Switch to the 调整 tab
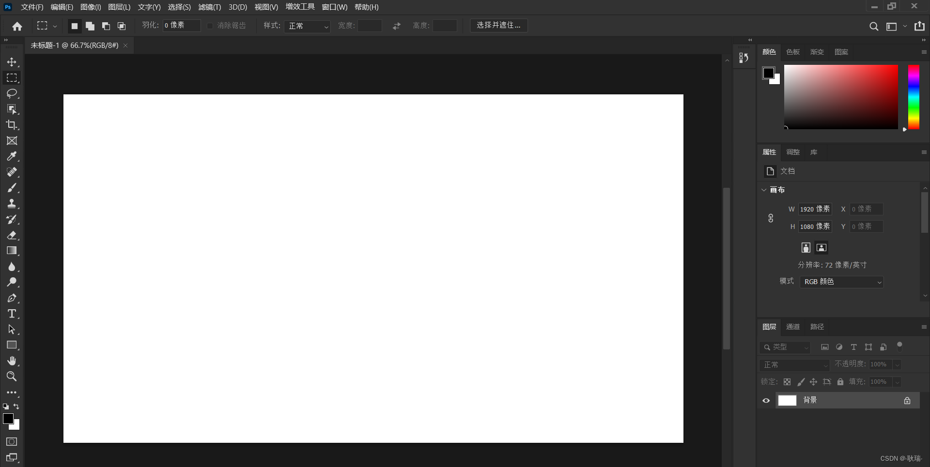Screen dimensions: 930x467 click(x=793, y=152)
